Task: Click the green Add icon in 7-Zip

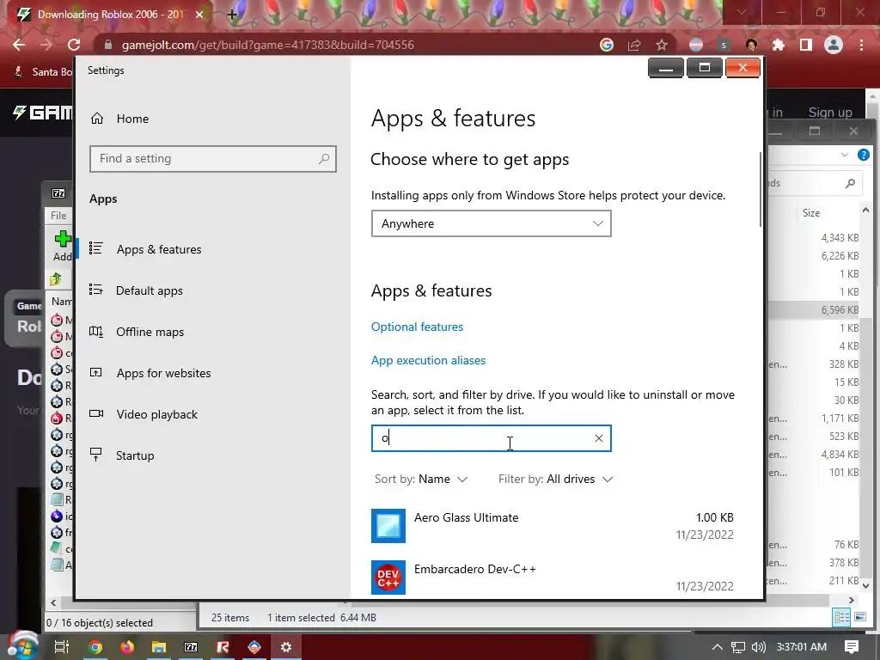Action: [x=63, y=239]
